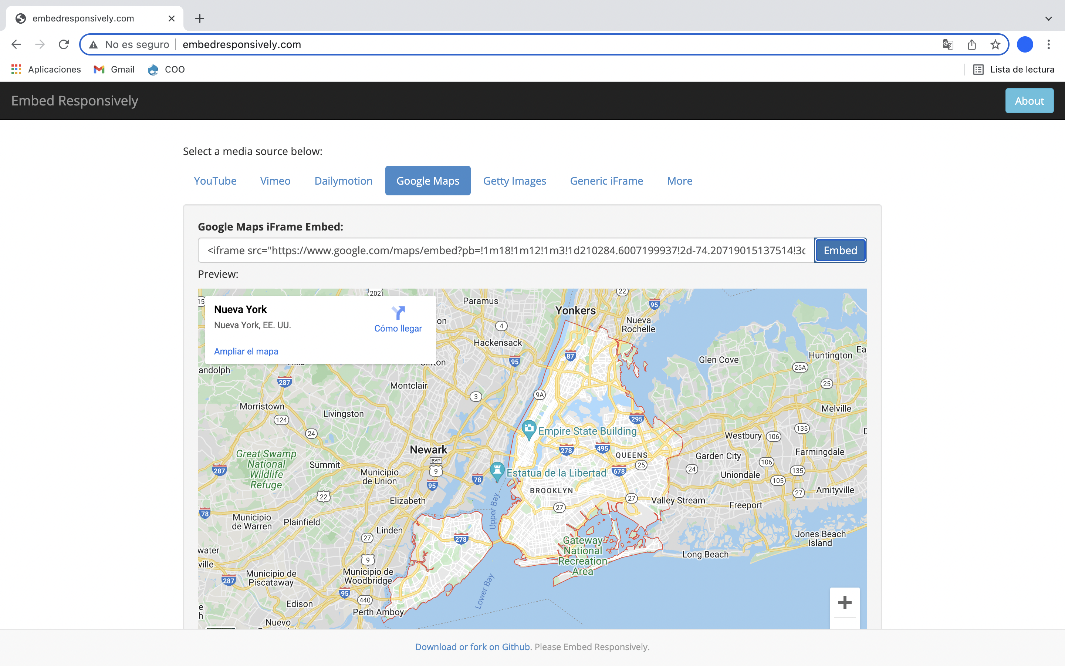Click the embedresponsively.com address bar

coord(544,44)
